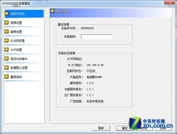Click the cube icon beside 以太网设置
The image size is (177, 134).
[x=7, y=41]
